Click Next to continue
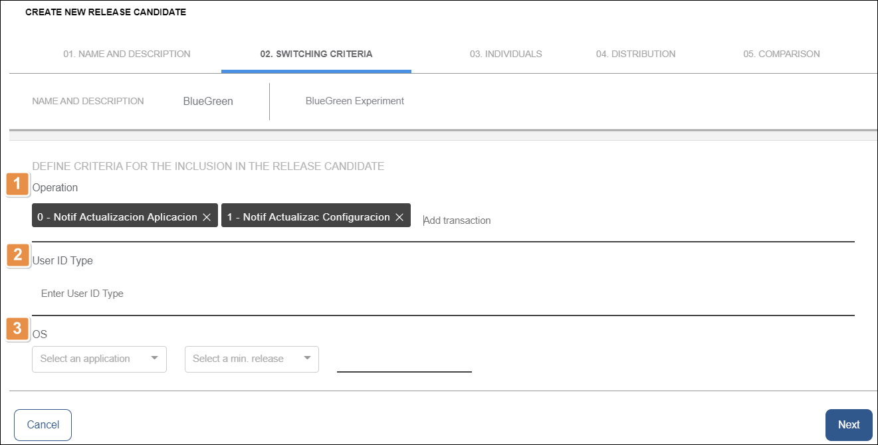Viewport: 878px width, 445px height. tap(848, 424)
